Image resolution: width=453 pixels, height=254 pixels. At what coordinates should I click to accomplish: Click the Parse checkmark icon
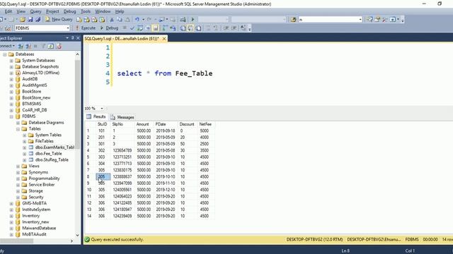[x=132, y=28]
